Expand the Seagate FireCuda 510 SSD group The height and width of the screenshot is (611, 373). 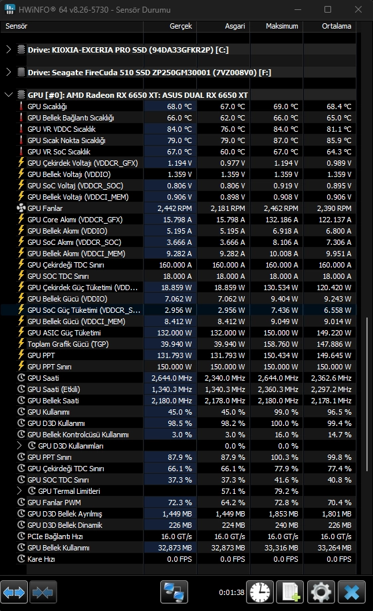(9, 72)
